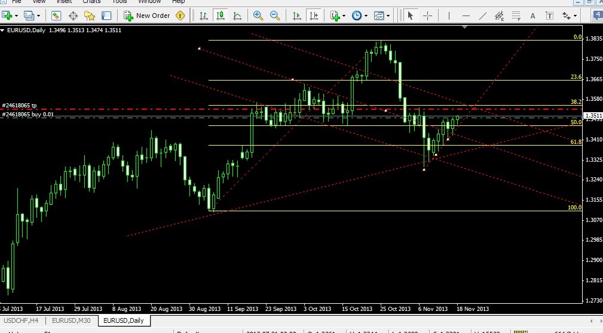
Task: Expand the Indicators dropdown arrow
Action: pyautogui.click(x=344, y=16)
